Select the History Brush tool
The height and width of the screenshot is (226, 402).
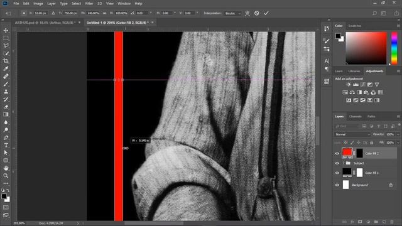tap(6, 99)
